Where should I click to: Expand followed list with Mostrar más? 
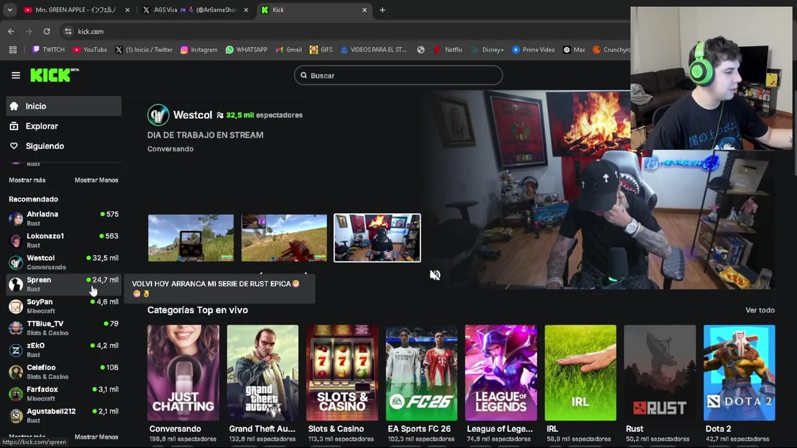click(27, 180)
